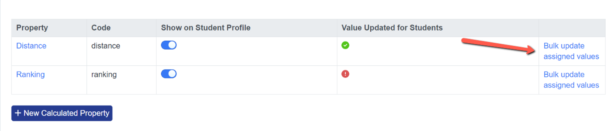Click the Show on Student Profile header
Viewport: 609px width, 131px height.
(x=206, y=28)
